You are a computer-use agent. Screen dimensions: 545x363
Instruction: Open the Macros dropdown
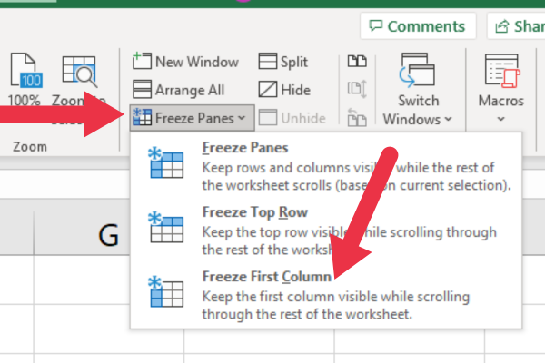tap(500, 89)
